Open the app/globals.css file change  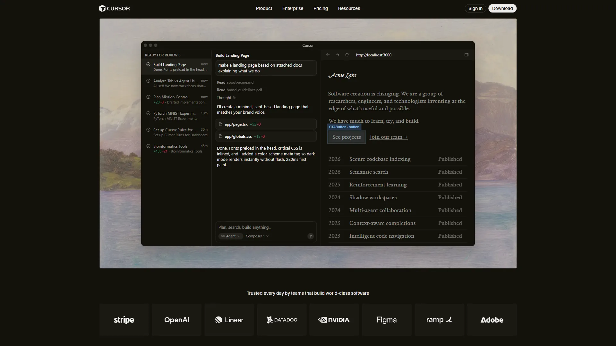tap(266, 136)
